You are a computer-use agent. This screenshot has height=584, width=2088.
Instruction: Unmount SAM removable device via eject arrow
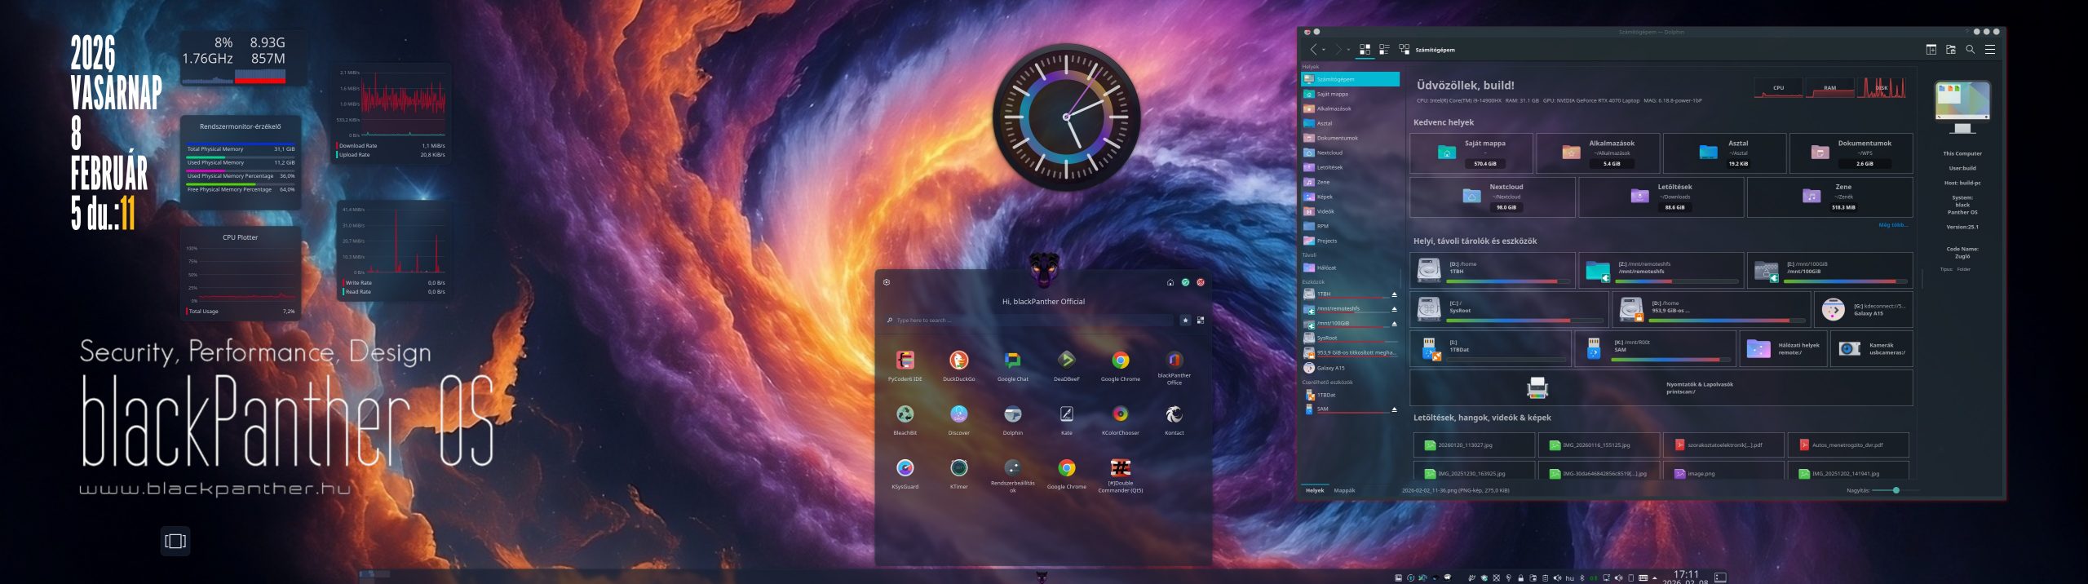pyautogui.click(x=1394, y=409)
